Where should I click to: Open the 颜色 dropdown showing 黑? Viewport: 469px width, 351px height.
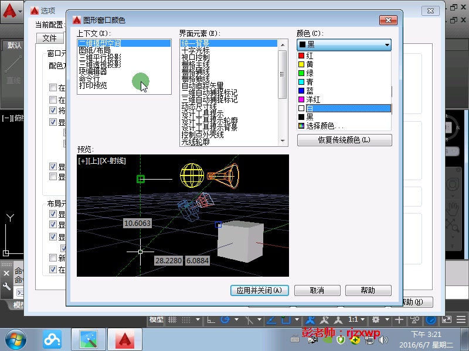(345, 45)
